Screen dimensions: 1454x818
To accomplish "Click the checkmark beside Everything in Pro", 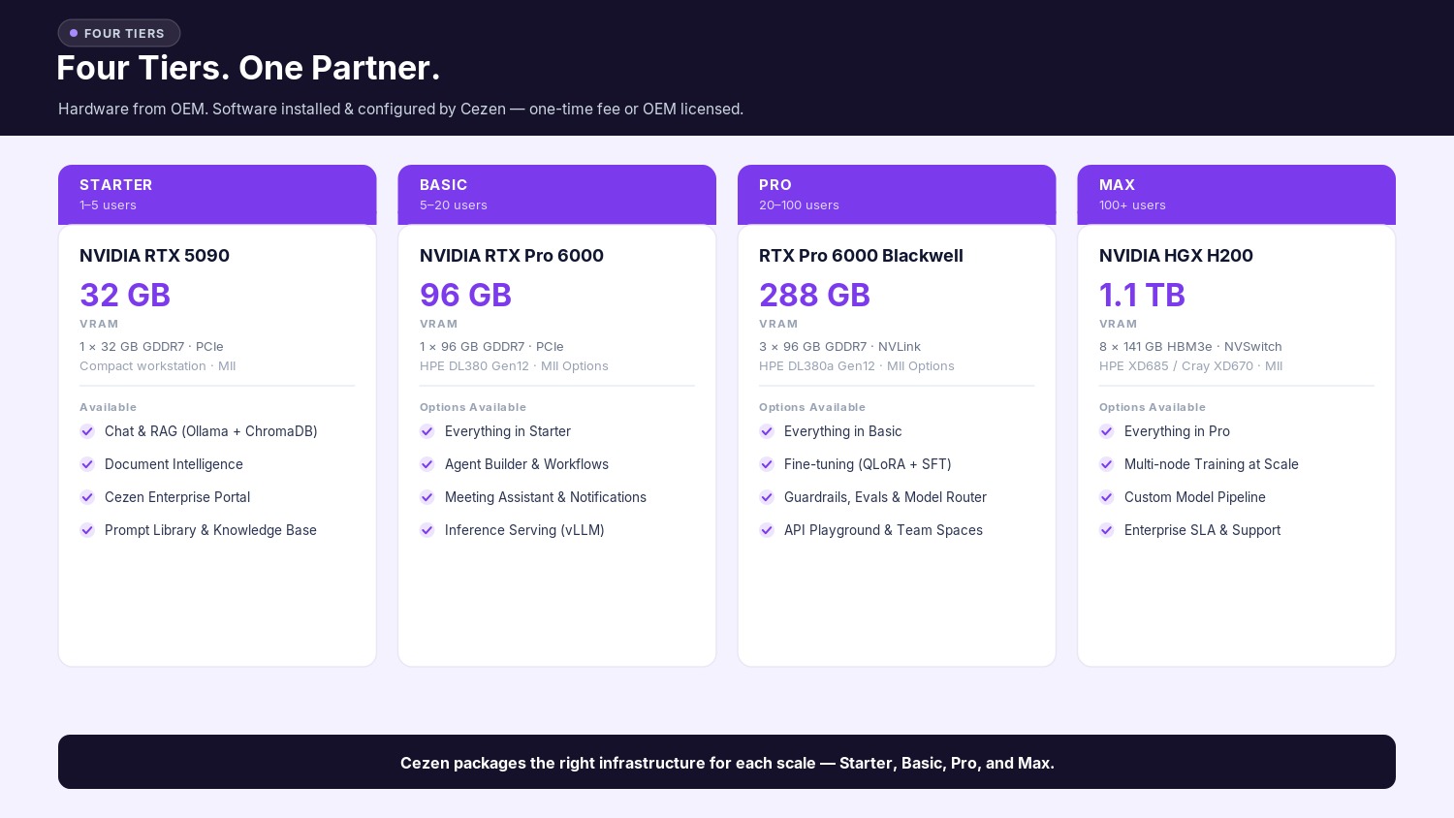I will coord(1107,431).
